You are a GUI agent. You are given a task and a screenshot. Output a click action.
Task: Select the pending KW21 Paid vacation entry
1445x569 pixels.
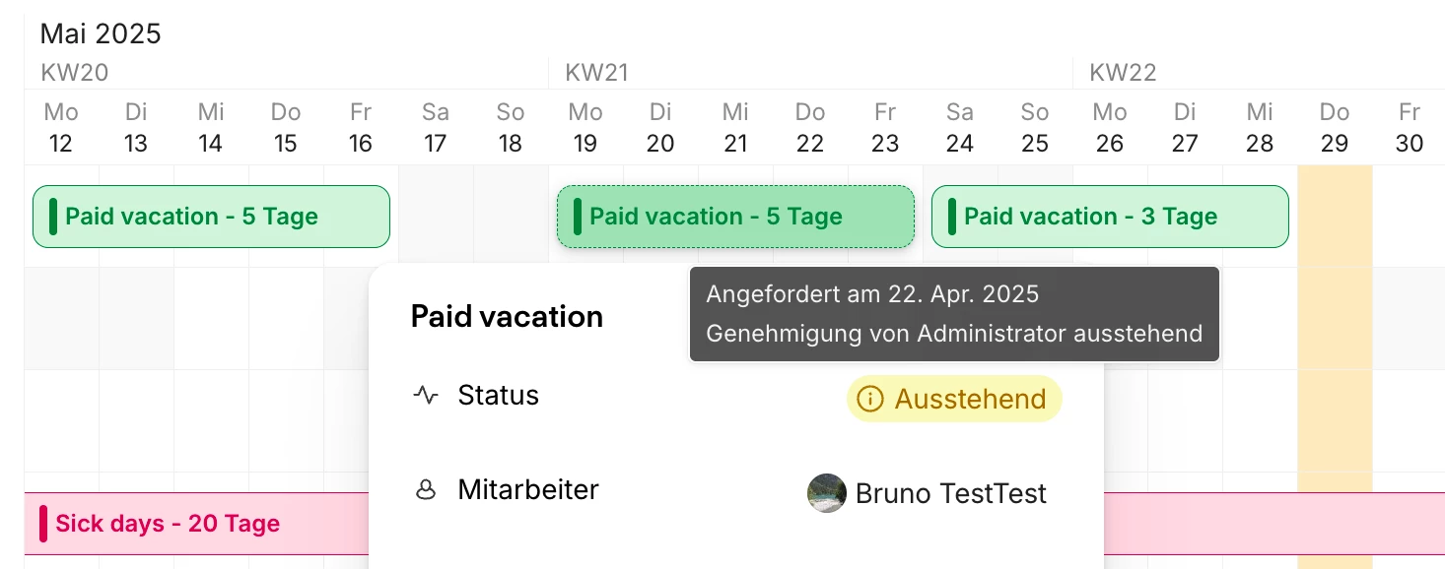click(x=735, y=217)
